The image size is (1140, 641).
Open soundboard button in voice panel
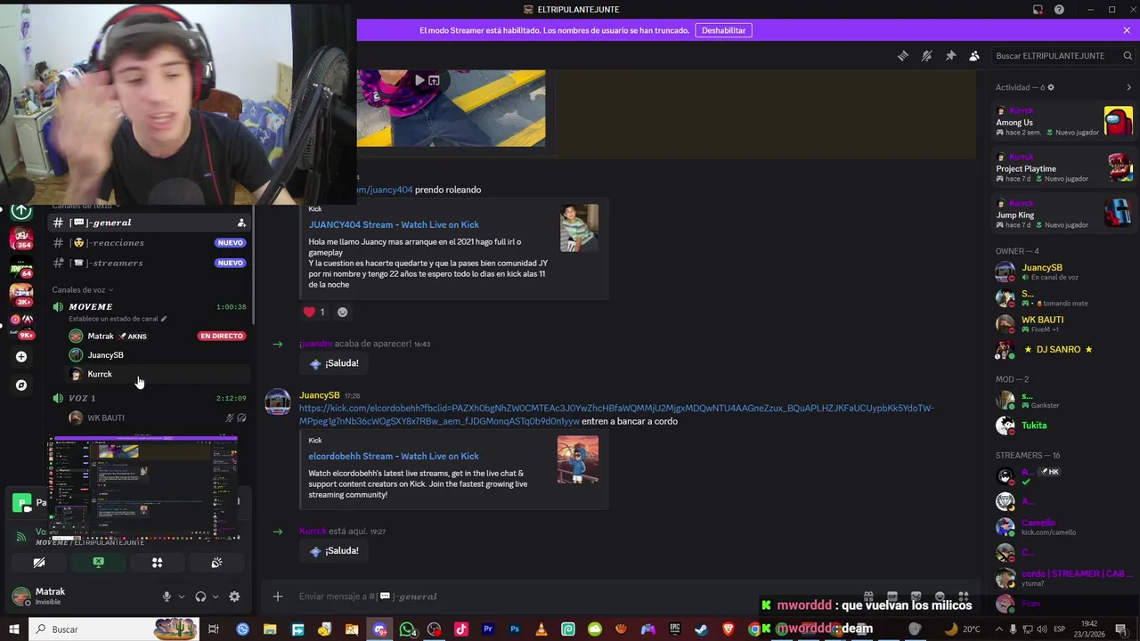216,563
